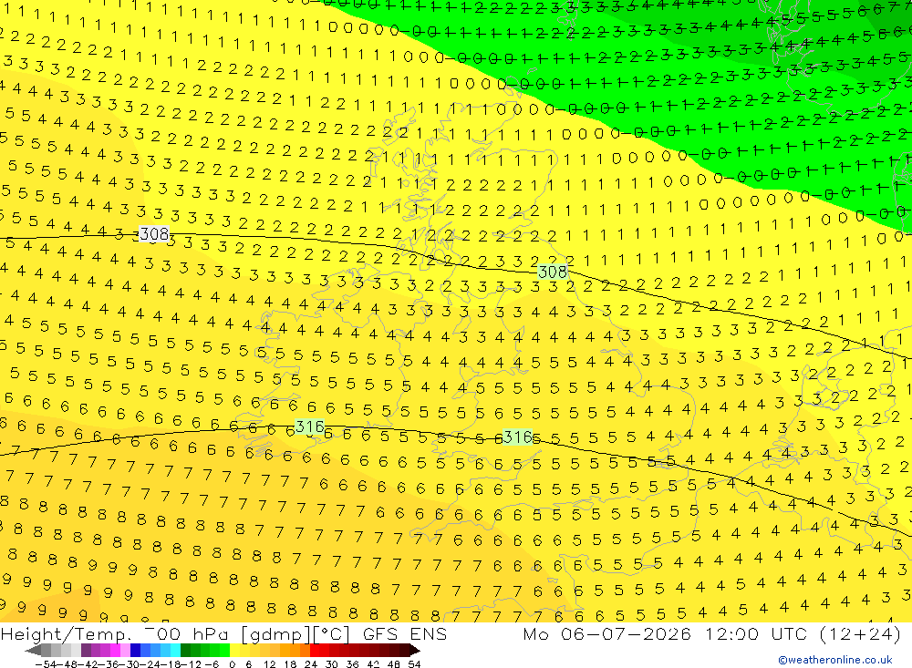The image size is (912, 668).
Task: Click the magenta swatch on the colour scale
Action: point(115,651)
